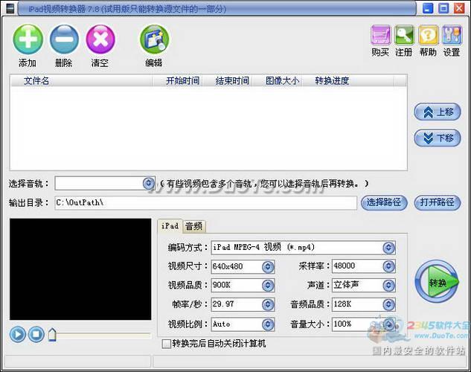The image size is (471, 372).
Task: Open the 设置 (settings) tools icon
Action: point(452,35)
